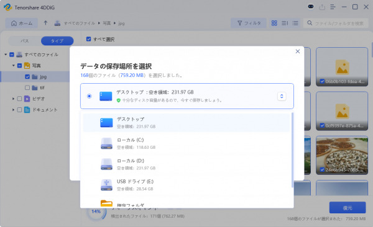This screenshot has height=227, width=373.
Task: Close the save location dialog
Action: [x=298, y=51]
